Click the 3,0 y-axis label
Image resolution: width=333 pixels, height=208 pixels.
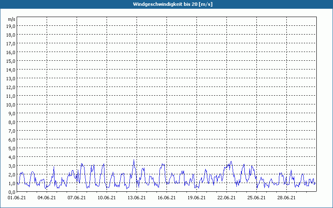tap(12, 166)
